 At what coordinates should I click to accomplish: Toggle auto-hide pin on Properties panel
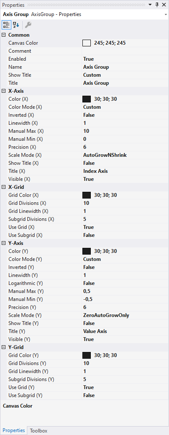(157, 5)
